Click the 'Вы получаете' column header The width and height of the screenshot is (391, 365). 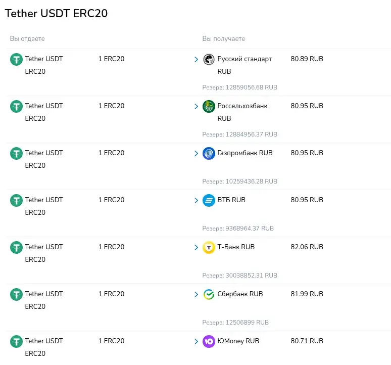point(224,39)
